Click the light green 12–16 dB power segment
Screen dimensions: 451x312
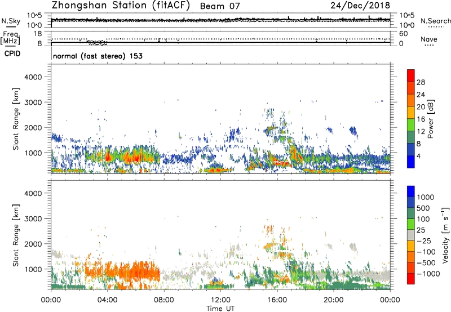tap(411, 124)
